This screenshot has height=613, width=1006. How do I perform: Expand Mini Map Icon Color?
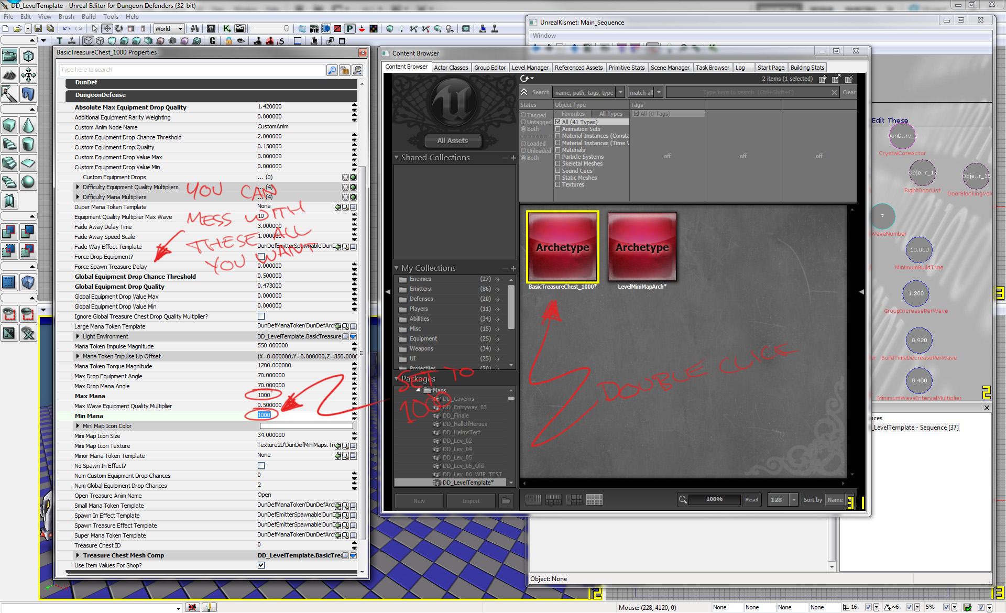tap(78, 426)
